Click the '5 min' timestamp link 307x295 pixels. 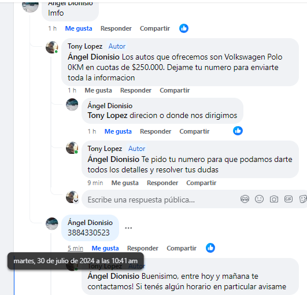[x=75, y=248]
